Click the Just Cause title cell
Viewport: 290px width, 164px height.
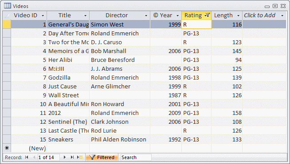pos(68,87)
